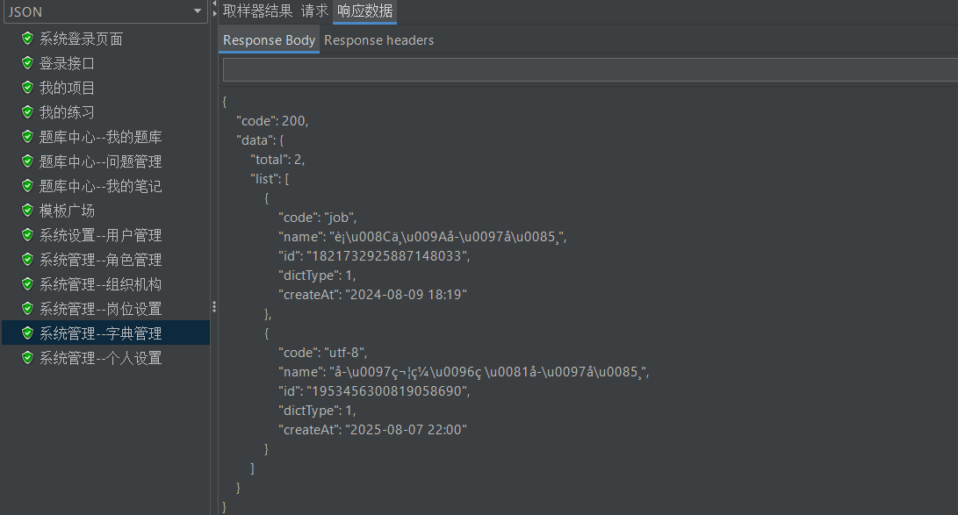Click the tab scroll arrows left of 取样器结果
The image size is (958, 515).
pyautogui.click(x=214, y=9)
